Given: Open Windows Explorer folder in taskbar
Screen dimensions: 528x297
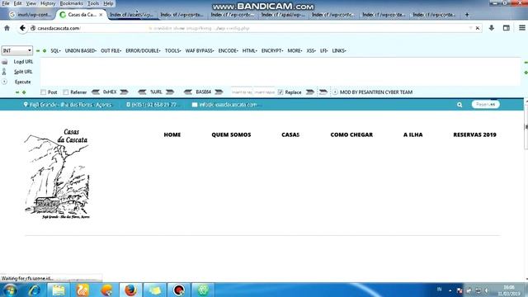Looking at the screenshot, I should [59, 290].
